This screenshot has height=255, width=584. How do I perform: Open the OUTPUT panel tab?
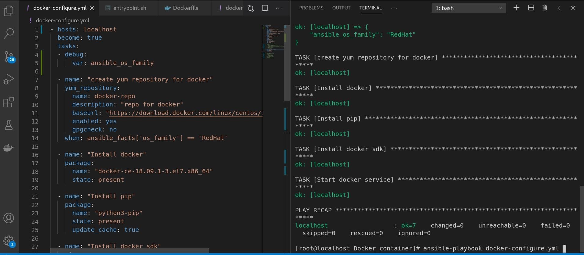[341, 8]
